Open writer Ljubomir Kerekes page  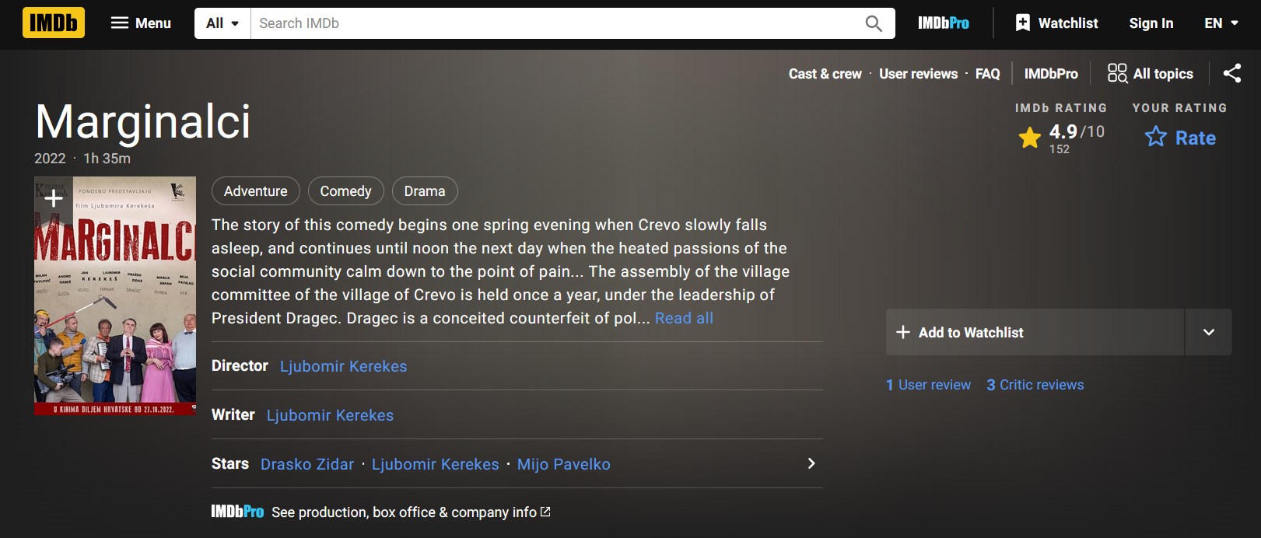330,415
